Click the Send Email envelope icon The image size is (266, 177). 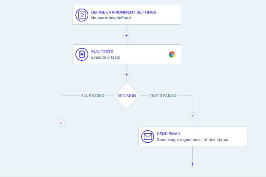(x=148, y=137)
